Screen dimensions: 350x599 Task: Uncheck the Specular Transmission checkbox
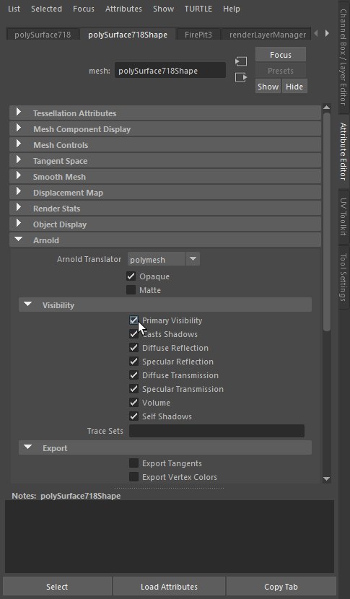pos(134,389)
